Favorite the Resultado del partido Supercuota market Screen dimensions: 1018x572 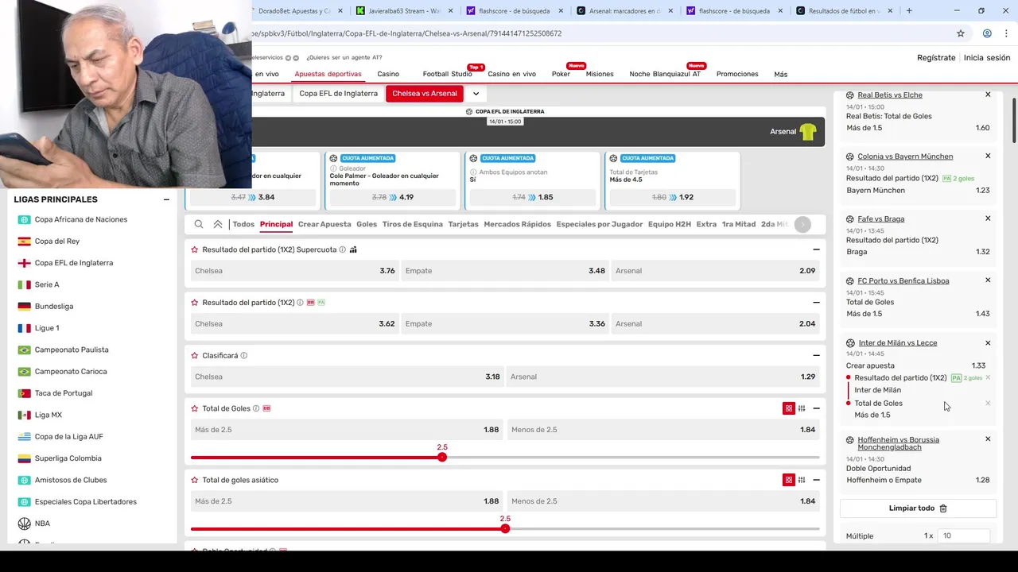[x=195, y=249]
